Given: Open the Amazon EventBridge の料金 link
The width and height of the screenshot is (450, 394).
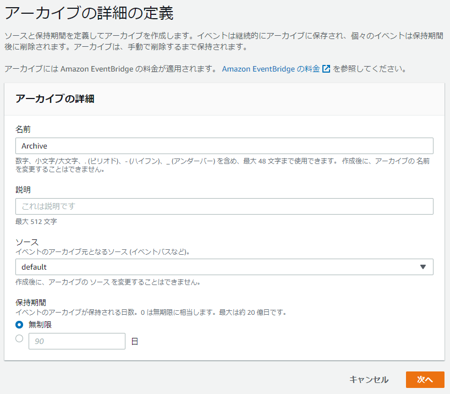Looking at the screenshot, I should [271, 69].
